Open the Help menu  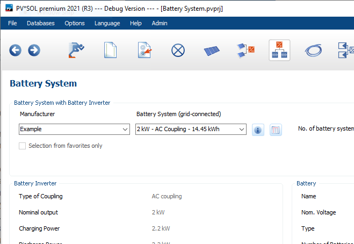pos(136,23)
